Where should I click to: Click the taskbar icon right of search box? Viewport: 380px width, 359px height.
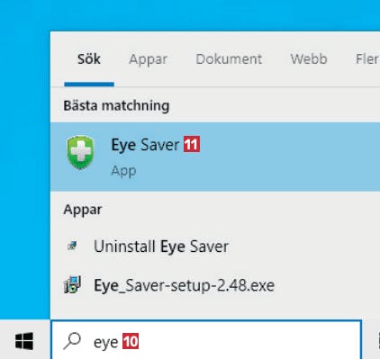point(377,341)
